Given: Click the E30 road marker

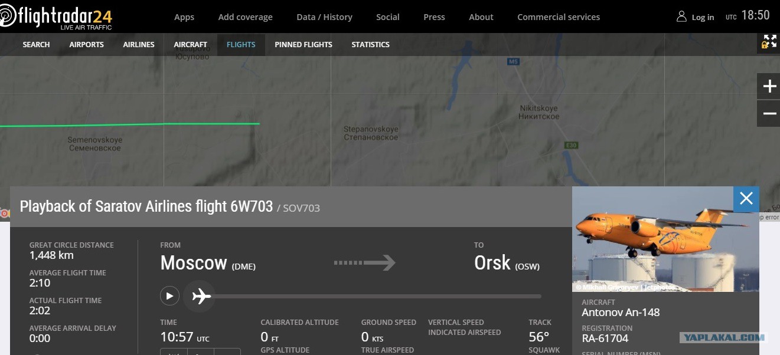Looking at the screenshot, I should pyautogui.click(x=570, y=145).
